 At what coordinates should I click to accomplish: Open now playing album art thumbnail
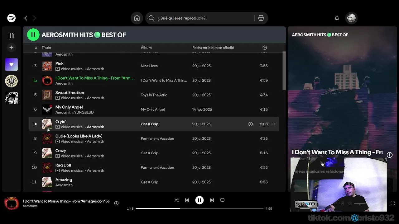(12, 203)
